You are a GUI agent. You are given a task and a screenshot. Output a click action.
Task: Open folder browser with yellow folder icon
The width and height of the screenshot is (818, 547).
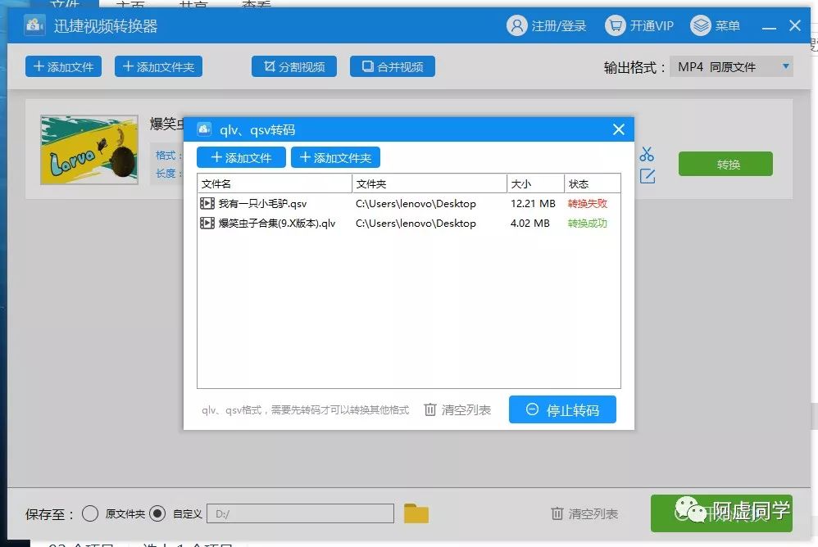(416, 512)
